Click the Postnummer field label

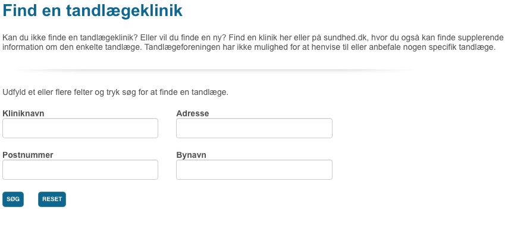click(28, 155)
